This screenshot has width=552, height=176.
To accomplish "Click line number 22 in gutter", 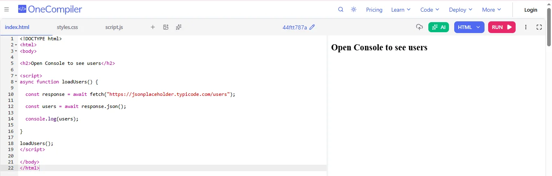I will click(x=11, y=168).
